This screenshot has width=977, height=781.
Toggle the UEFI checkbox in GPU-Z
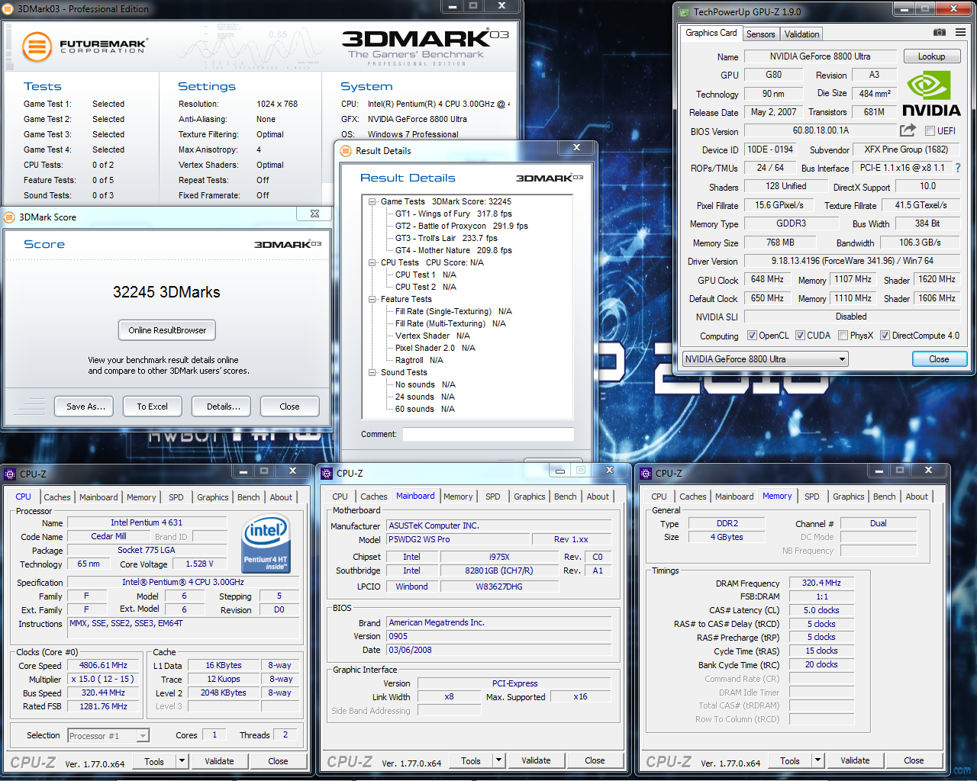[930, 131]
